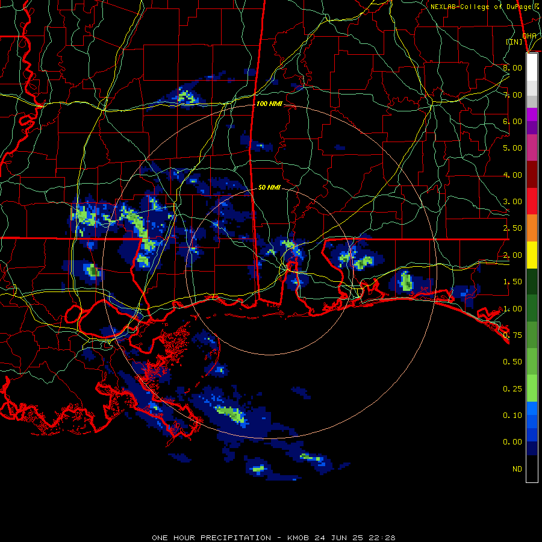
Task: Click the orange legend swatch
Action: 532,228
